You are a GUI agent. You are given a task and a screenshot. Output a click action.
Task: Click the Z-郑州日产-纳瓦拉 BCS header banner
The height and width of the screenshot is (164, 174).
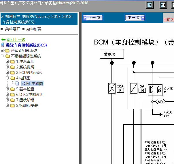point(39,19)
